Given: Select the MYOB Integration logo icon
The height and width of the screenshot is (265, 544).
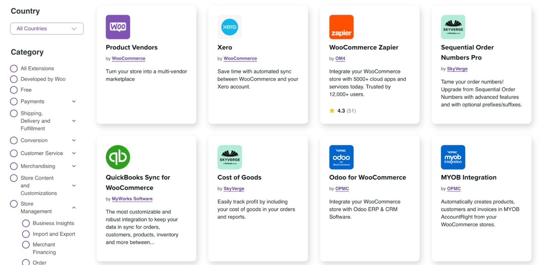Looking at the screenshot, I should 453,157.
